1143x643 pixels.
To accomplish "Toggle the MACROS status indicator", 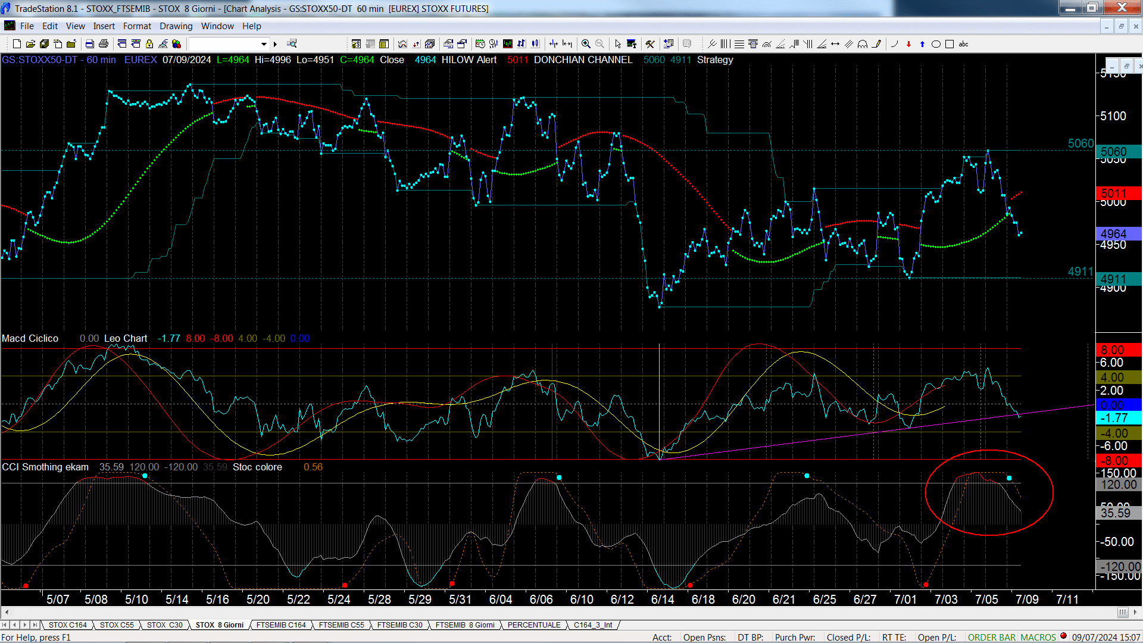I will point(1038,638).
